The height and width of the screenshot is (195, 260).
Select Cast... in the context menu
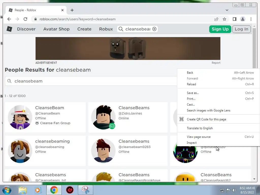219,104
